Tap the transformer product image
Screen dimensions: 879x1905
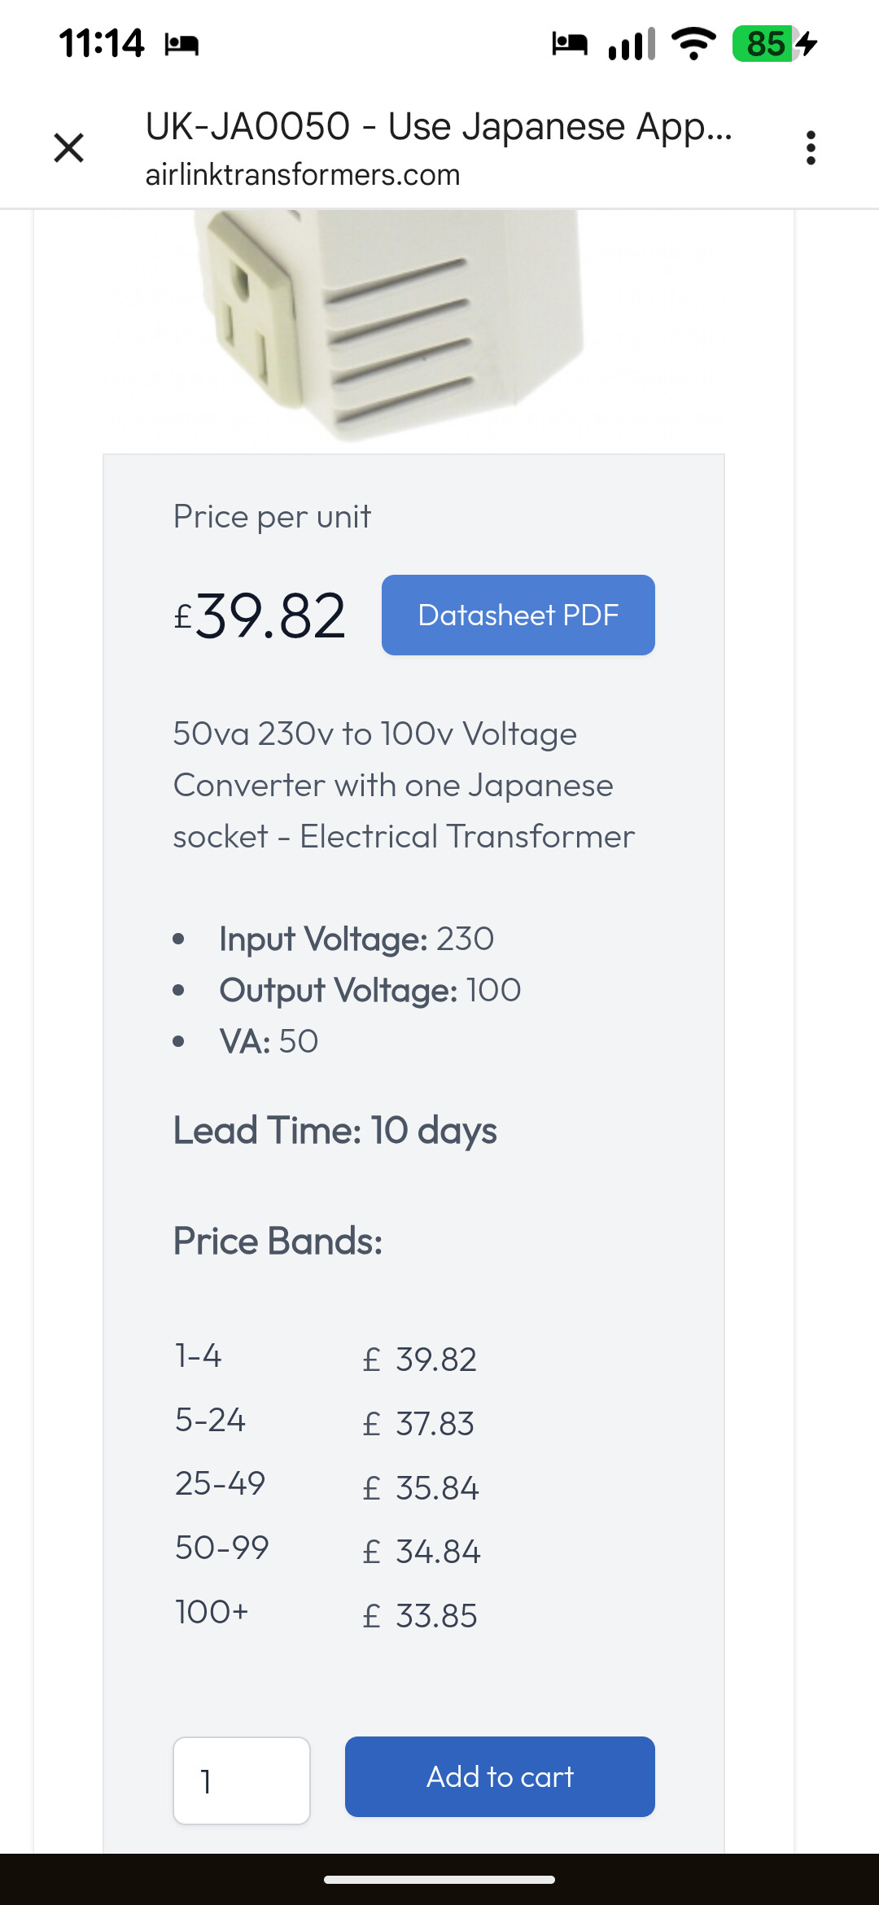tap(391, 326)
